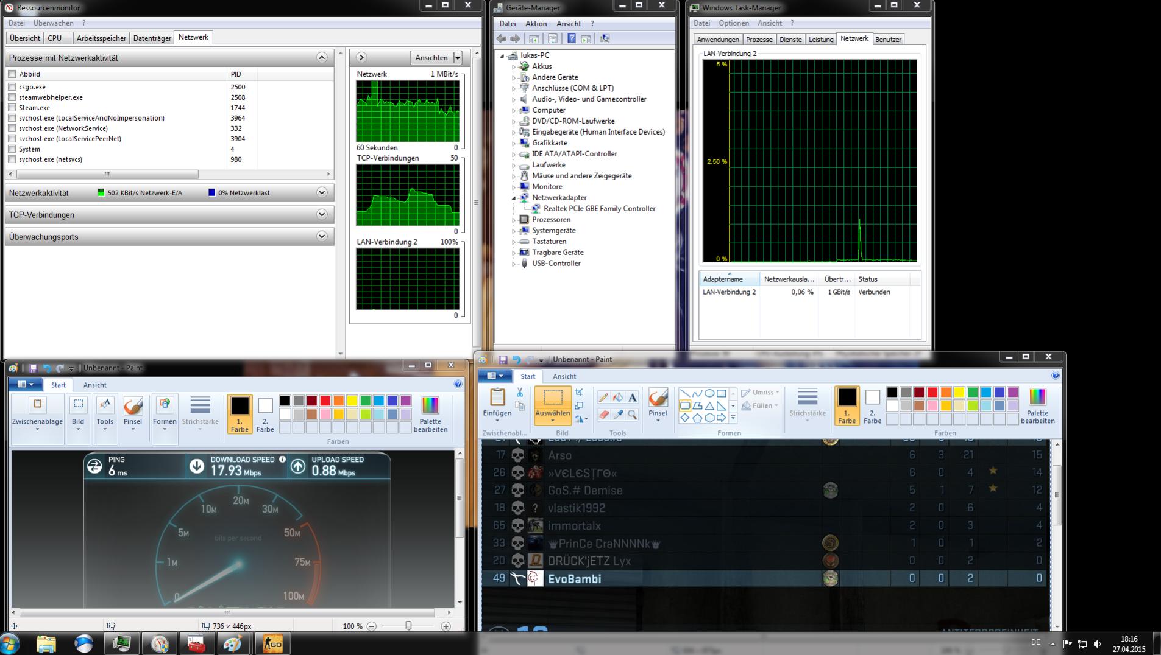
Task: Expand the Grafikkarte tree node
Action: (x=514, y=143)
